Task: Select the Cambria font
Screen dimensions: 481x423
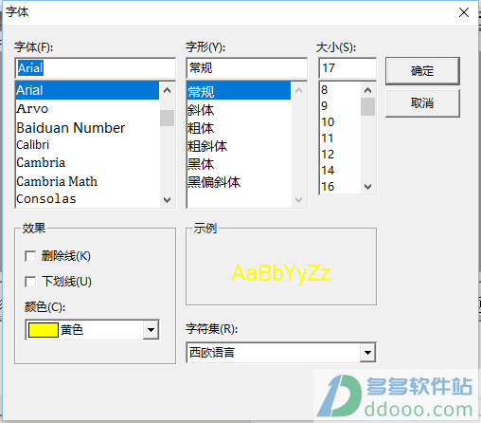Action: pos(87,162)
